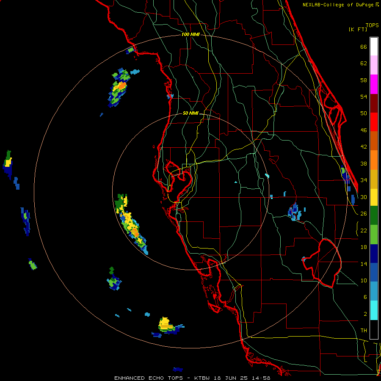
Task: Click the "50 NMI" range ring label
Action: tap(190, 113)
